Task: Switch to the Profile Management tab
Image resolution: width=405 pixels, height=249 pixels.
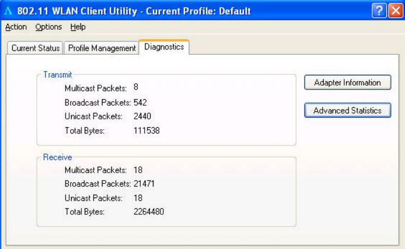Action: pos(102,48)
